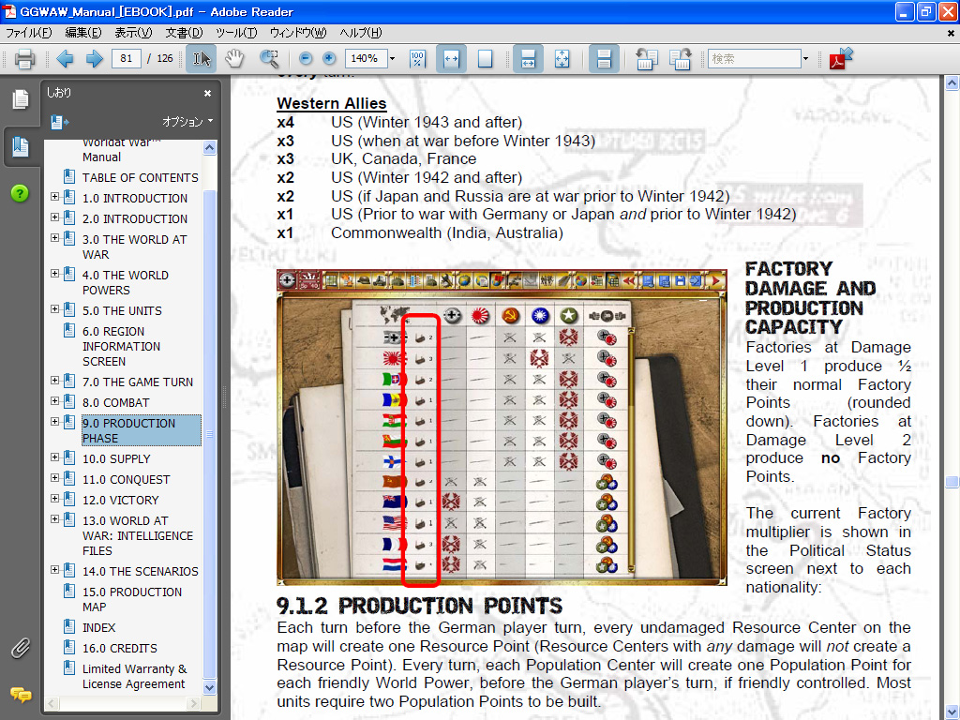
Task: Open 16.0 CREDITS bookmark
Action: point(119,649)
